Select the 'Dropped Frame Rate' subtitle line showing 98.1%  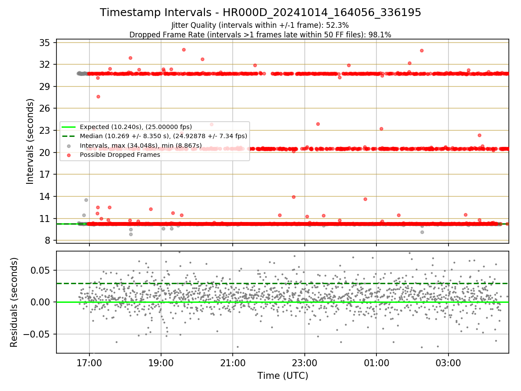(260, 35)
